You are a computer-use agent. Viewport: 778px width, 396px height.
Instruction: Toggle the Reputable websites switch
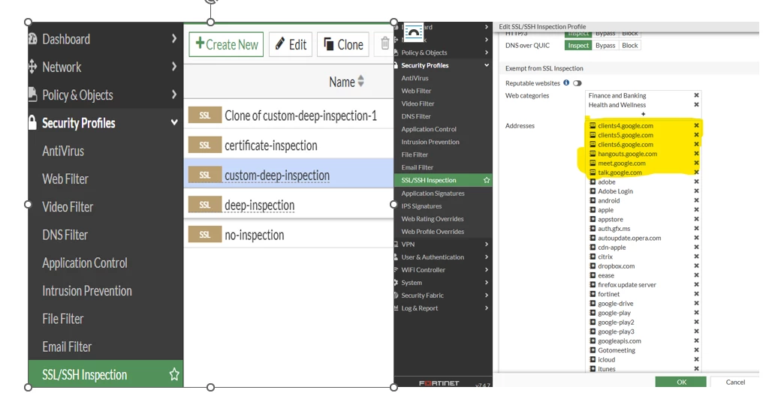tap(577, 83)
